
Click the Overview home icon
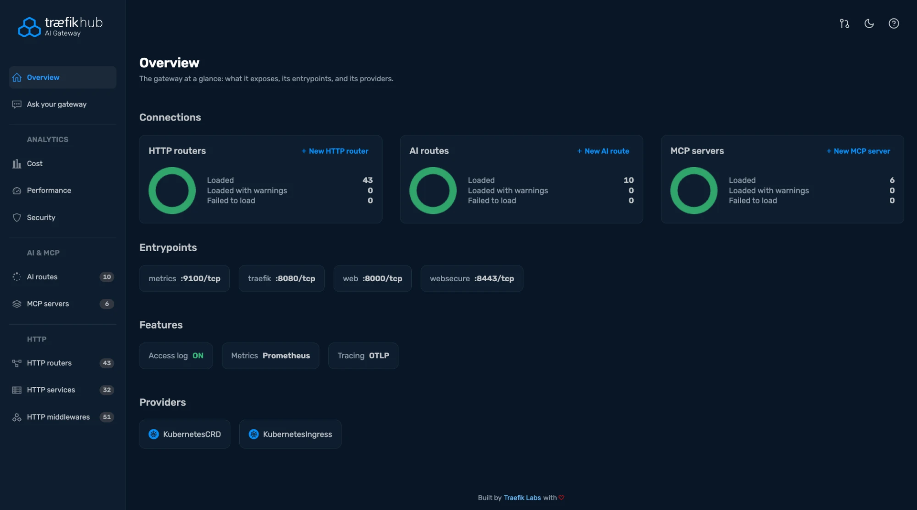pyautogui.click(x=17, y=77)
